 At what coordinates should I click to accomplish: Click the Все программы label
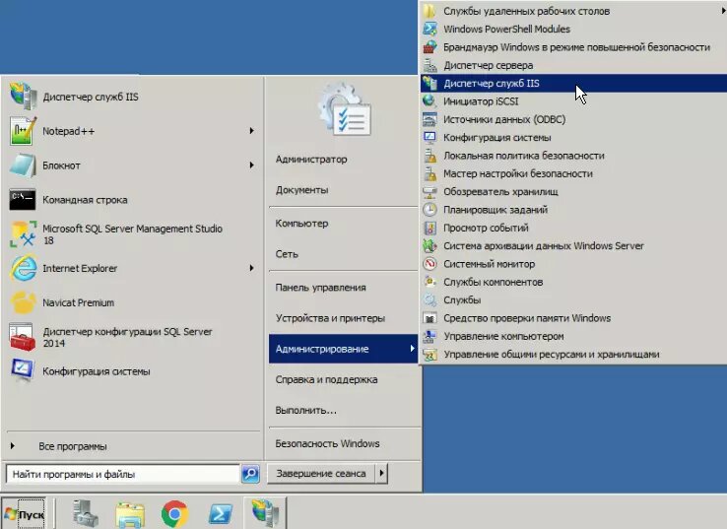point(73,446)
